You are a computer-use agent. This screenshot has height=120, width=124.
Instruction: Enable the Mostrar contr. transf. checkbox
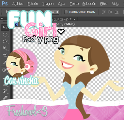[66, 12]
